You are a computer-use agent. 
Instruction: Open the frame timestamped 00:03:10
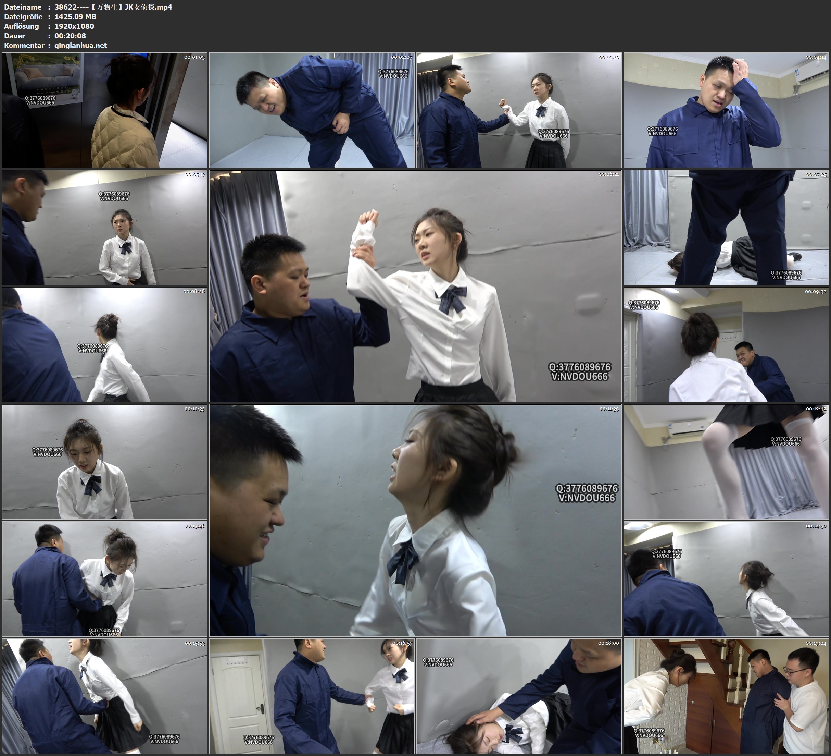pyautogui.click(x=518, y=110)
